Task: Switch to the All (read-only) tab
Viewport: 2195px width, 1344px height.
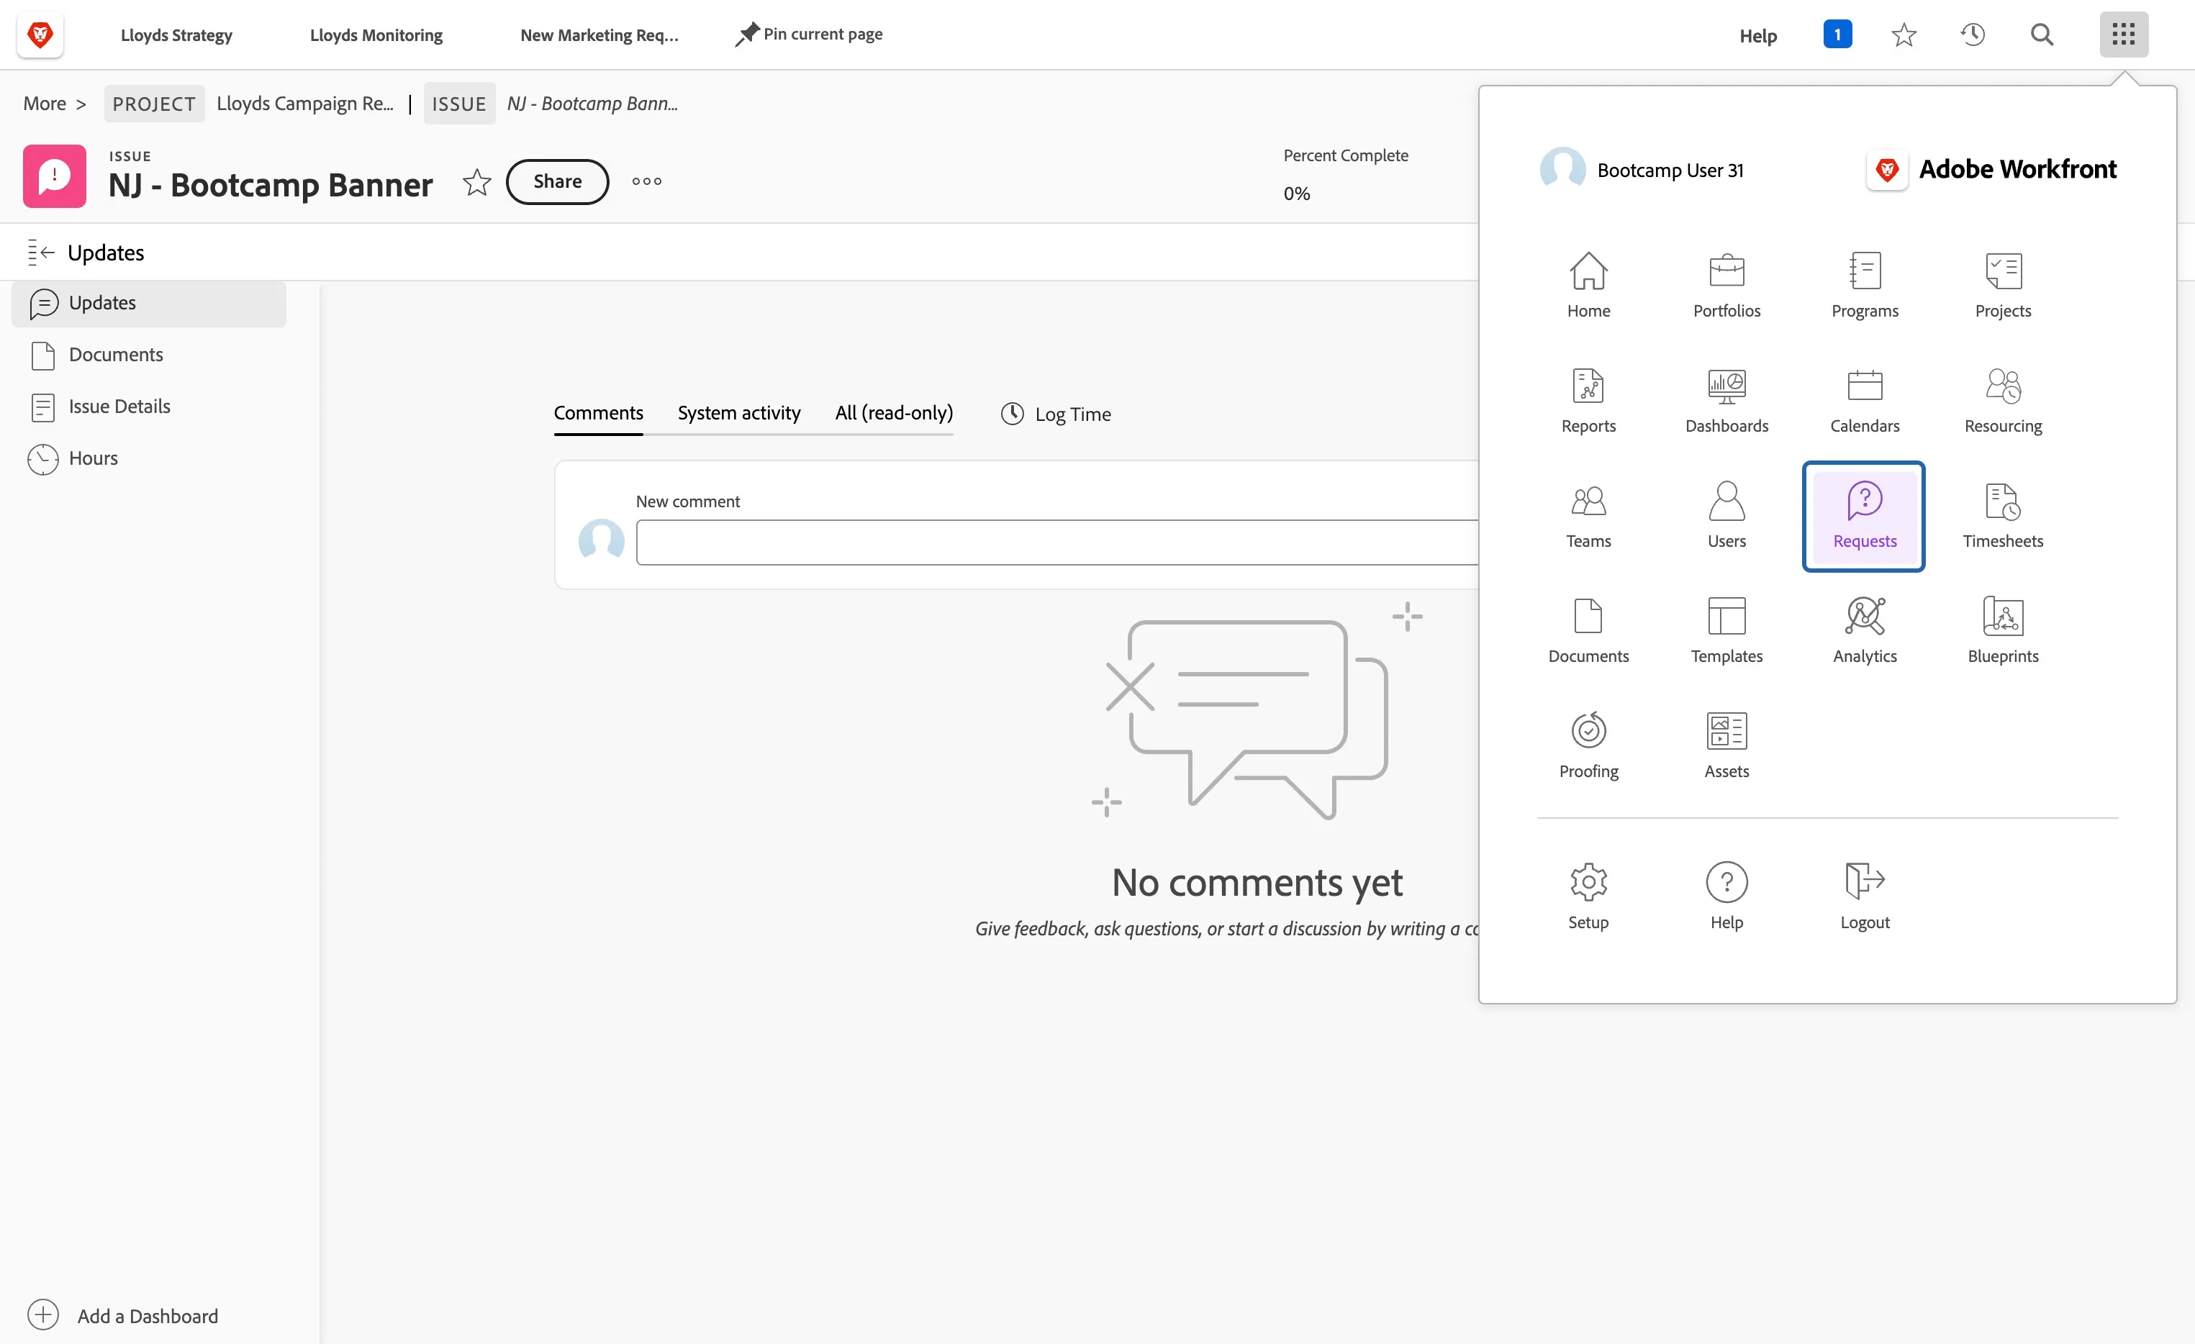Action: pos(894,413)
